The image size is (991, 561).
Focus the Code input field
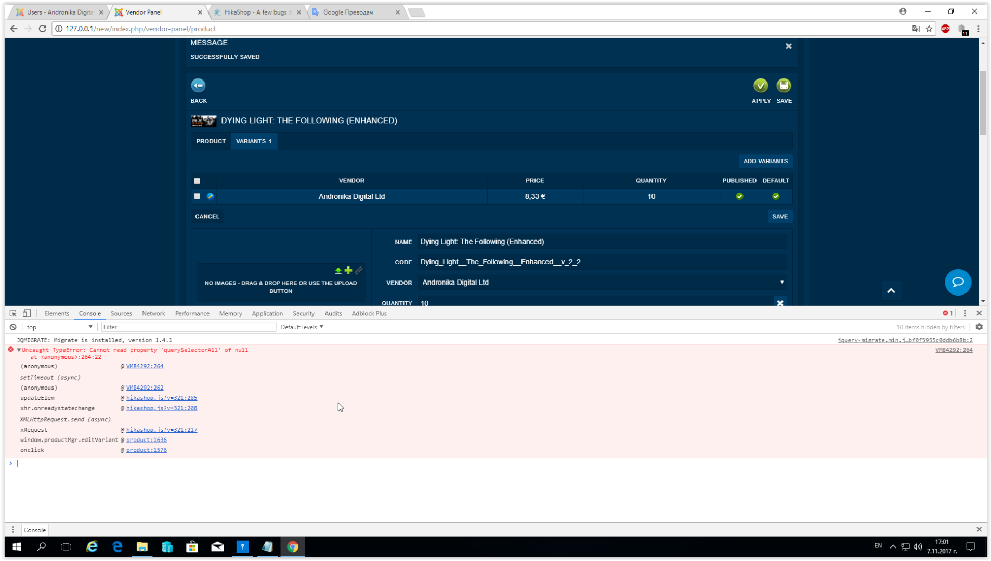[x=602, y=262]
